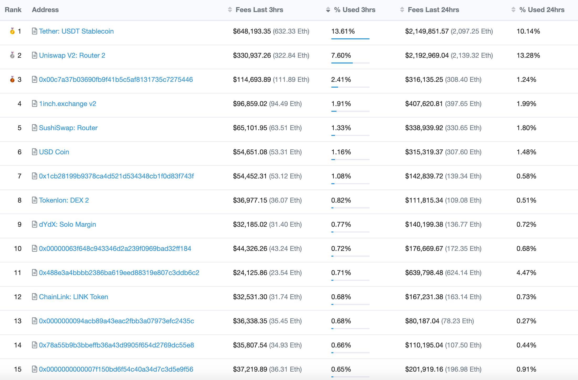Click the Rank column header

[x=13, y=10]
